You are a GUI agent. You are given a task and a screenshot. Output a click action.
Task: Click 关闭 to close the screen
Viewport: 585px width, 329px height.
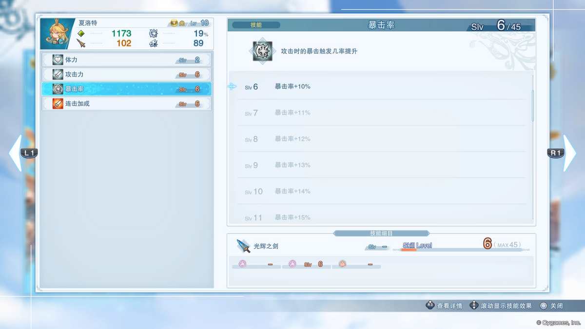tap(556, 306)
